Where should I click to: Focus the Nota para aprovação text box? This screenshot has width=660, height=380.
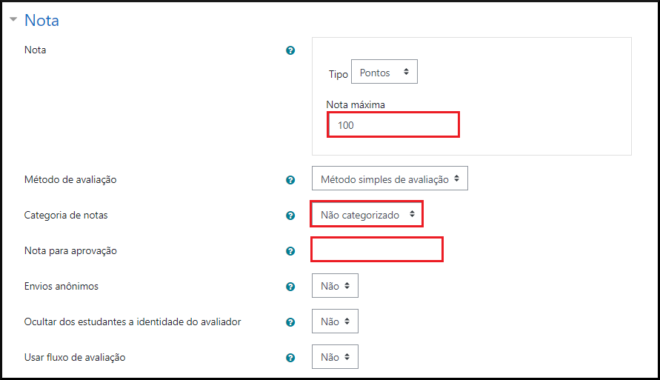(377, 250)
